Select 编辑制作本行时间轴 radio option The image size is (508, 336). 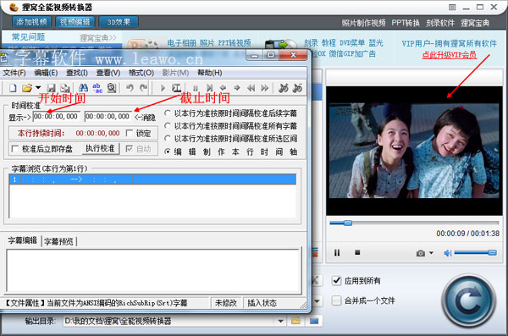[x=168, y=151]
